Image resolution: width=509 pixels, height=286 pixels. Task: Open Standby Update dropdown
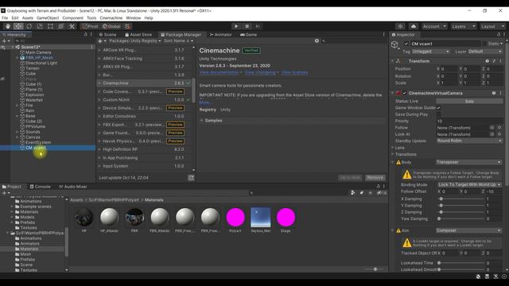pos(469,141)
